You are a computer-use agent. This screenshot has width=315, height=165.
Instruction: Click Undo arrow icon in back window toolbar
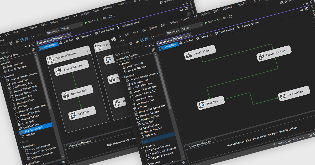pyautogui.click(x=32, y=37)
